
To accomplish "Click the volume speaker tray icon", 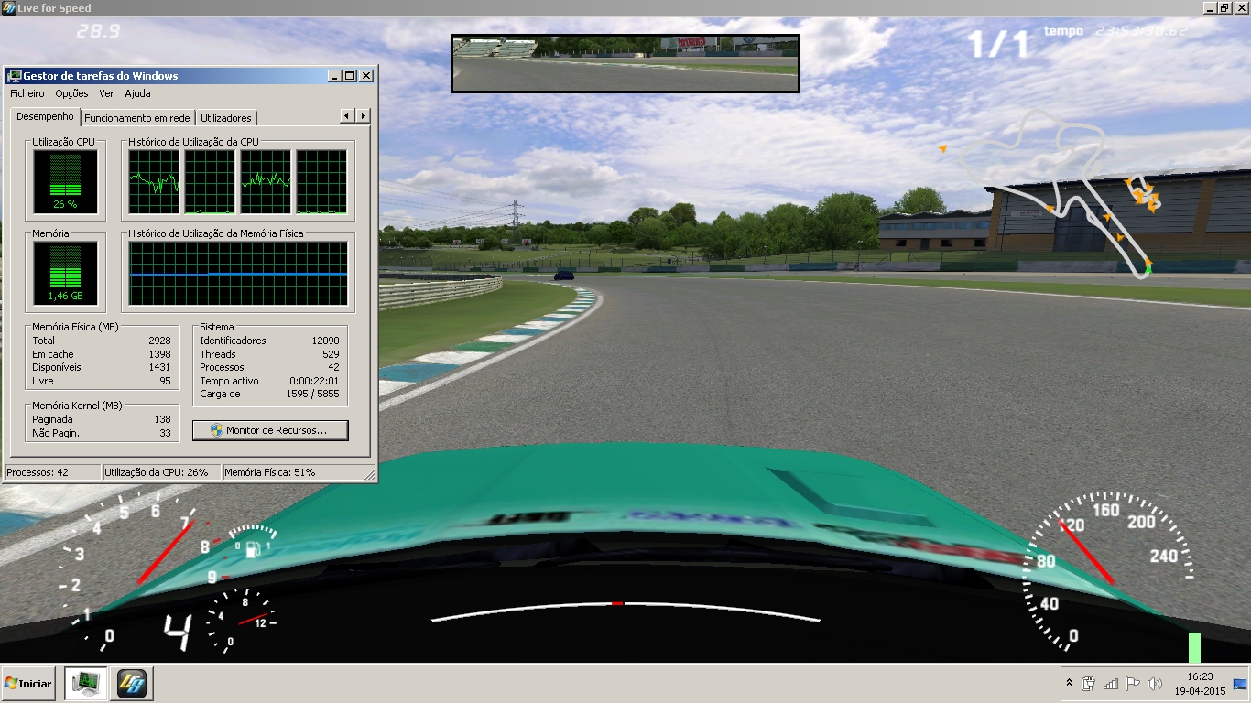I will pos(1155,684).
